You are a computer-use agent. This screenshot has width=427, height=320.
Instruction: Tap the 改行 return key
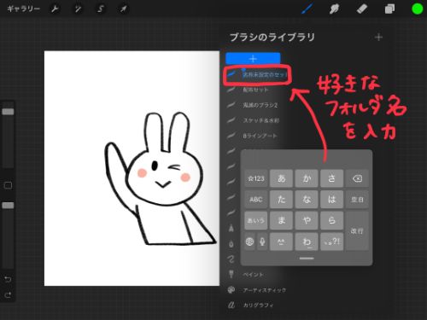pyautogui.click(x=357, y=231)
